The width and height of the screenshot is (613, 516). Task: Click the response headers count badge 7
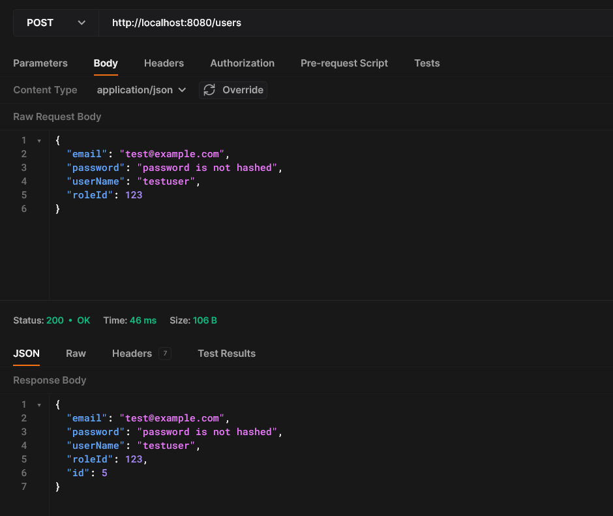165,354
